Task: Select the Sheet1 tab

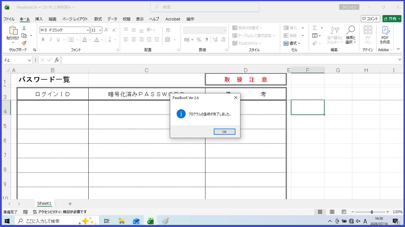Action: click(x=44, y=204)
